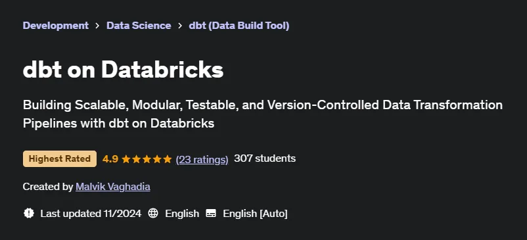Open the Development breadcrumb link
The height and width of the screenshot is (240, 527).
[x=56, y=26]
